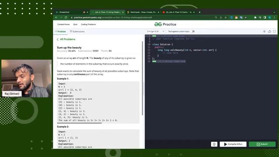The height and width of the screenshot is (157, 279).
Task: Open Chrome three-dot menu
Action: coord(274,17)
